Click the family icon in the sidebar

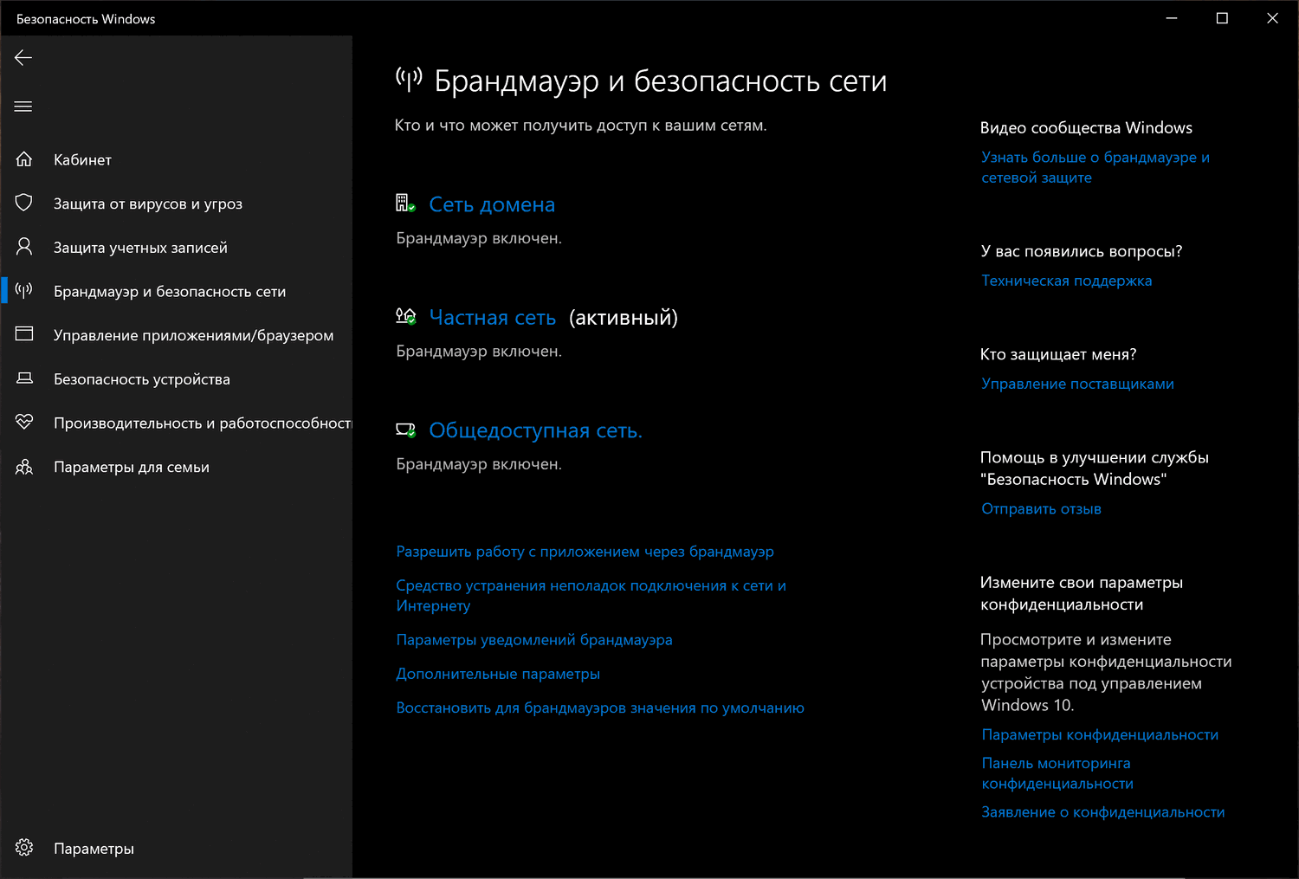click(24, 467)
